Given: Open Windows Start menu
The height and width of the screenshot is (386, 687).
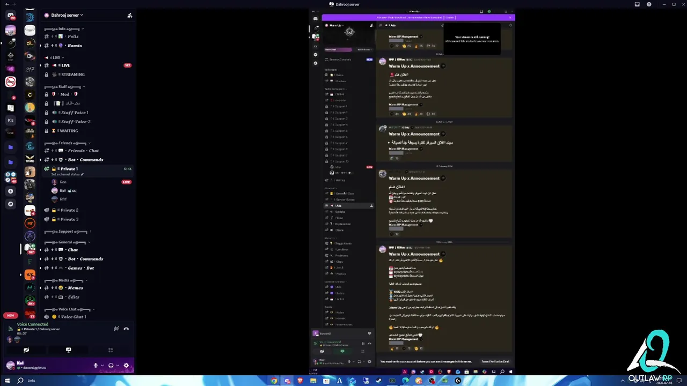Looking at the screenshot, I should (x=6, y=381).
